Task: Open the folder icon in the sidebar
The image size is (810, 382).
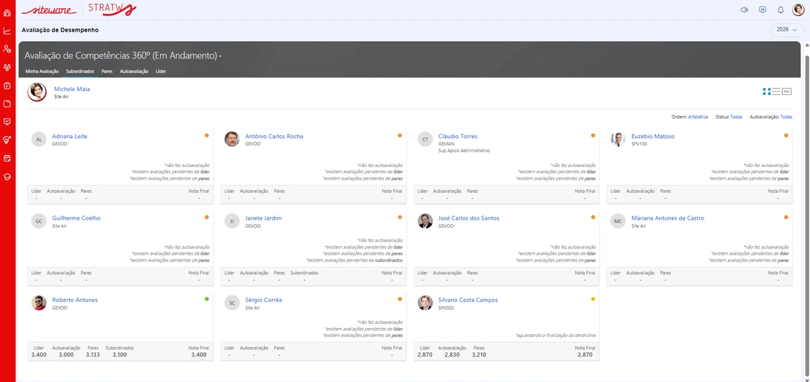Action: (x=7, y=104)
